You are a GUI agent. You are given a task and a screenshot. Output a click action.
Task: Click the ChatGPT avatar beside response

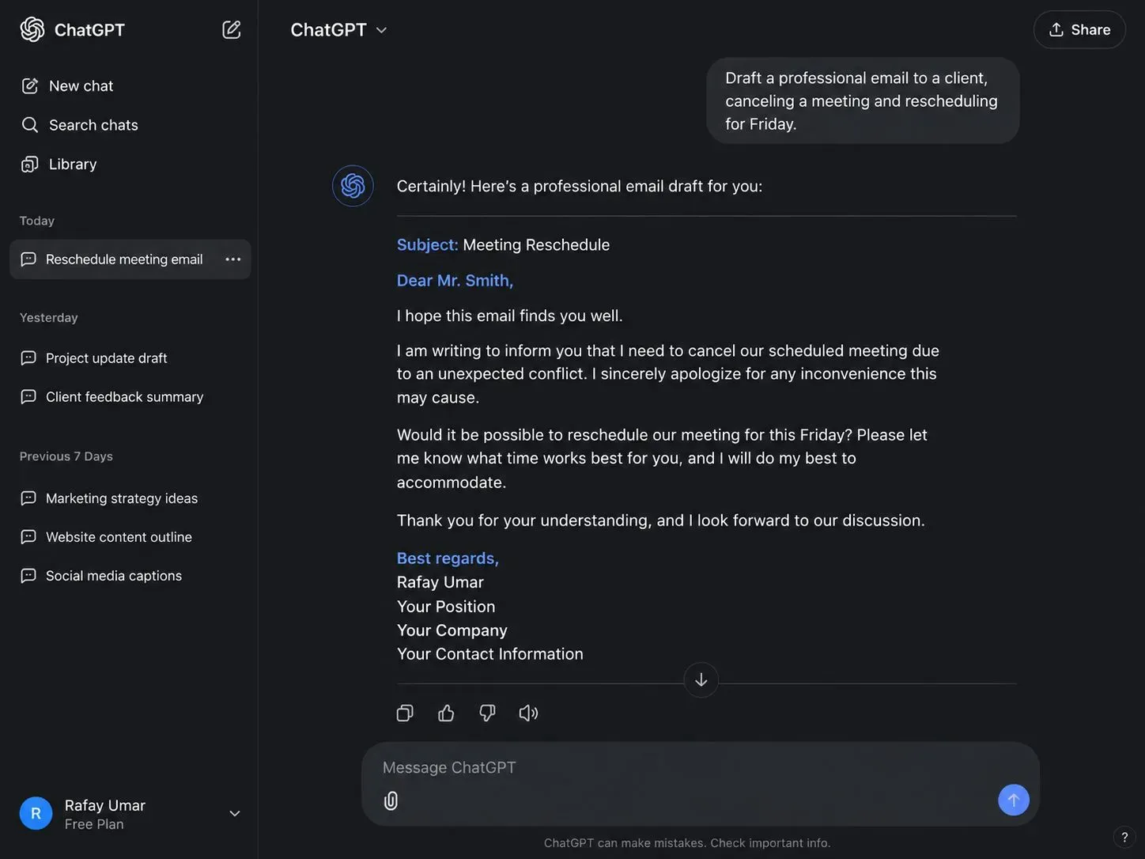tap(353, 186)
